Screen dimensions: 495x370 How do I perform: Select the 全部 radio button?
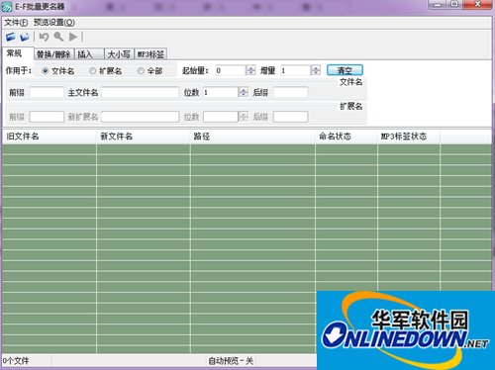tap(141, 71)
